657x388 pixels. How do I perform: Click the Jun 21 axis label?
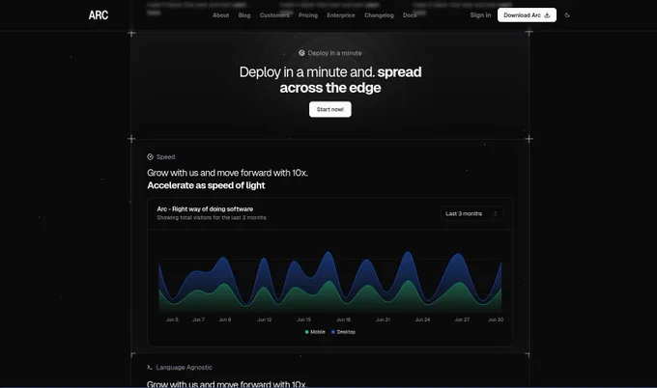[x=383, y=319]
